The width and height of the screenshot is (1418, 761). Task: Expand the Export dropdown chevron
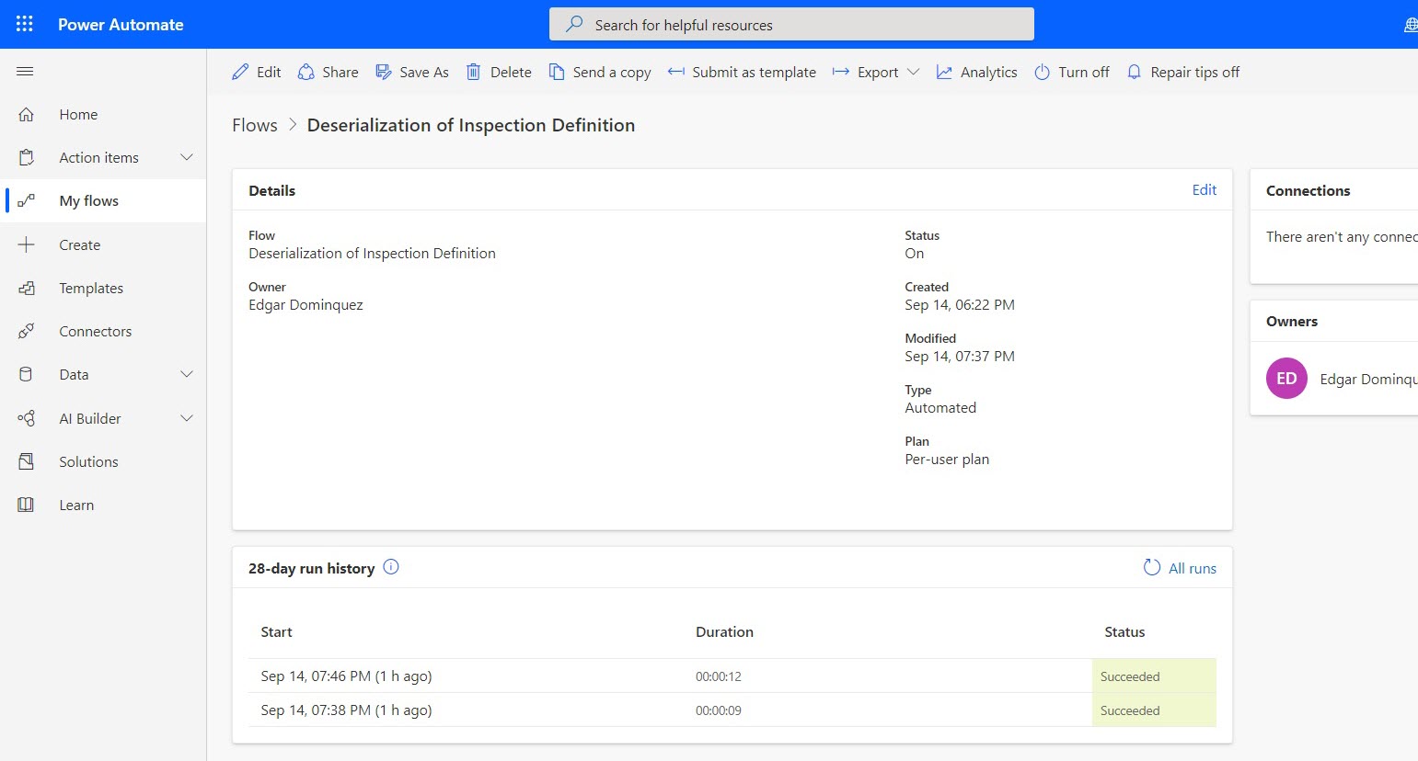(x=913, y=72)
